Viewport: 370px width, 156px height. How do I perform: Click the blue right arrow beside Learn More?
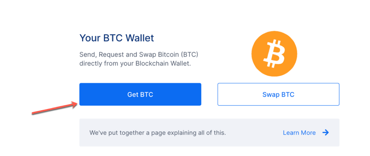point(326,133)
